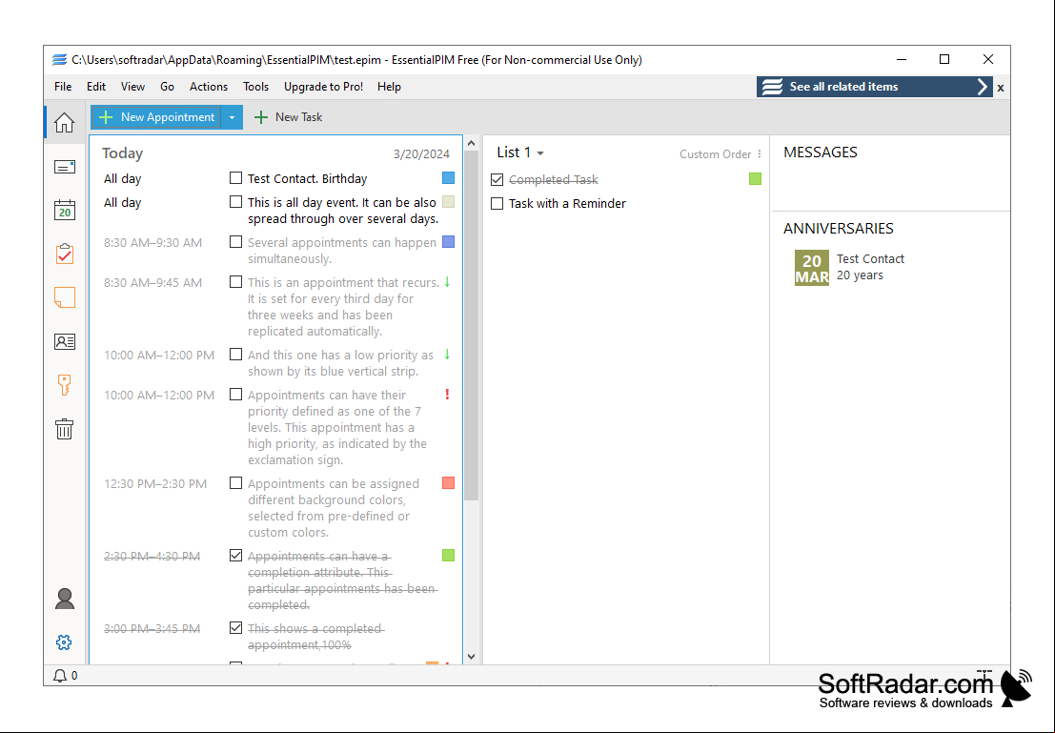Click the Today list scrollbar down arrow
The height and width of the screenshot is (733, 1055).
[x=471, y=657]
